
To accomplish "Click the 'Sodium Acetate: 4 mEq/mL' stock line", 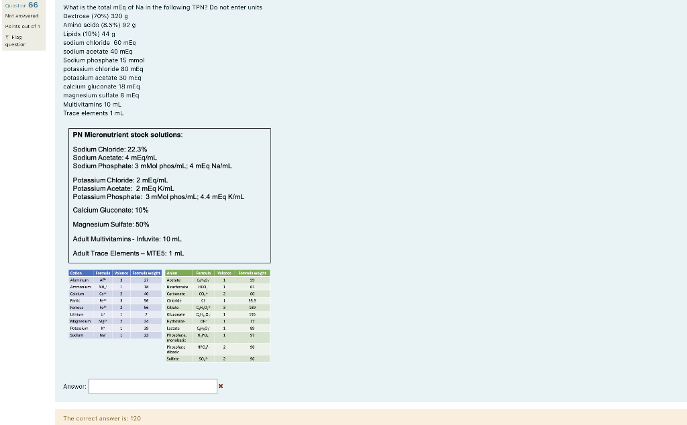I will tap(115, 158).
